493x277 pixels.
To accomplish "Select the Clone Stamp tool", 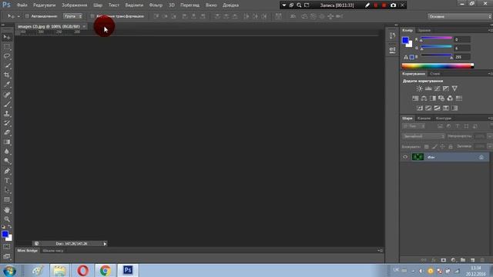I will (x=7, y=113).
